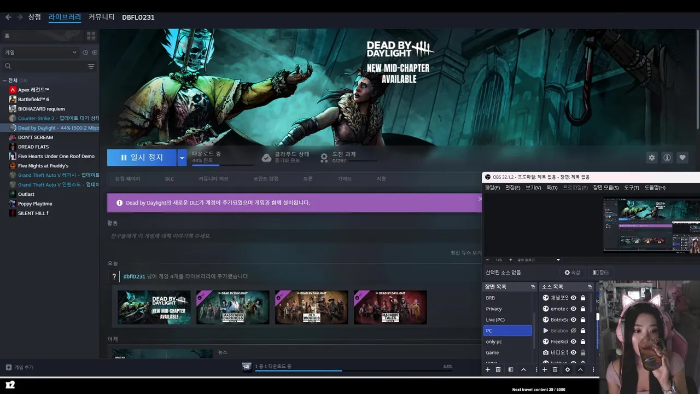Open the DBFLO0231 profile tab

(138, 18)
